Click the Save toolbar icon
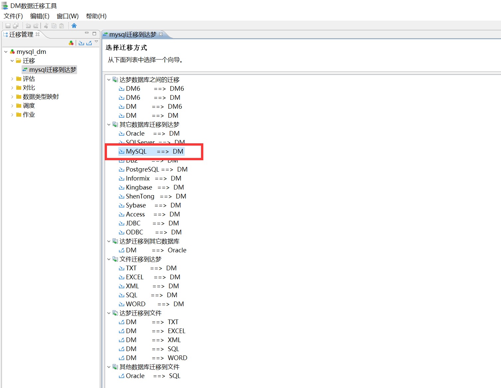This screenshot has height=388, width=501. click(8, 26)
